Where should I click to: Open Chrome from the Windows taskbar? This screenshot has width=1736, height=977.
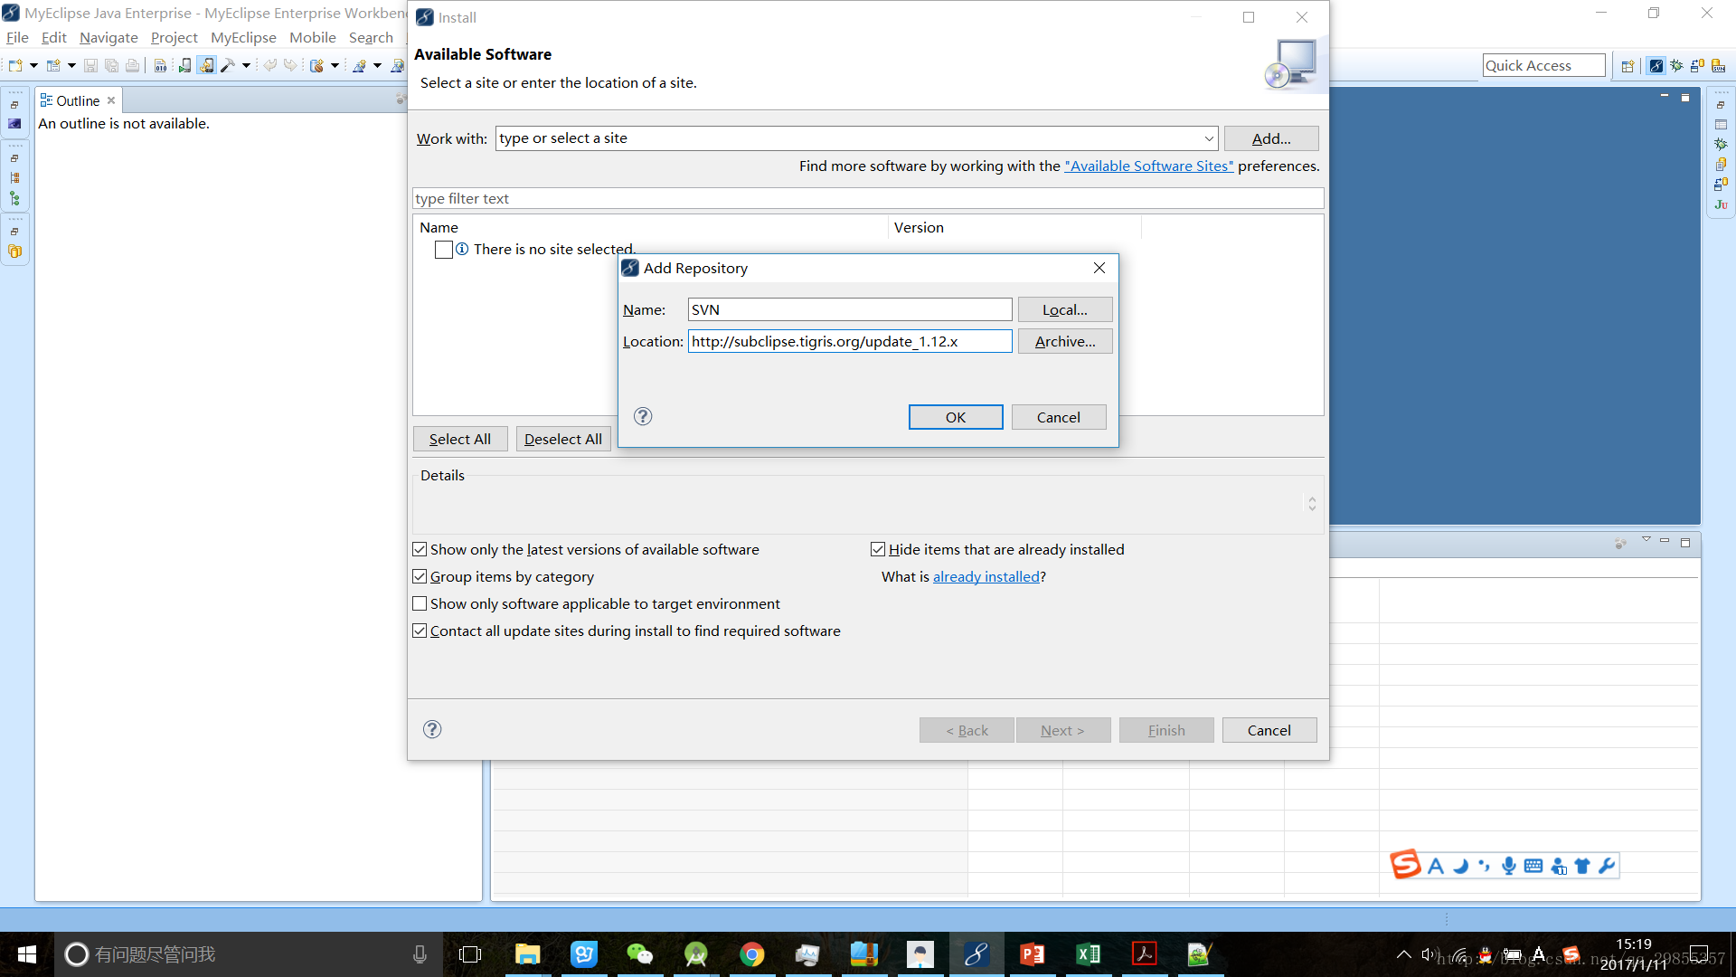point(751,954)
